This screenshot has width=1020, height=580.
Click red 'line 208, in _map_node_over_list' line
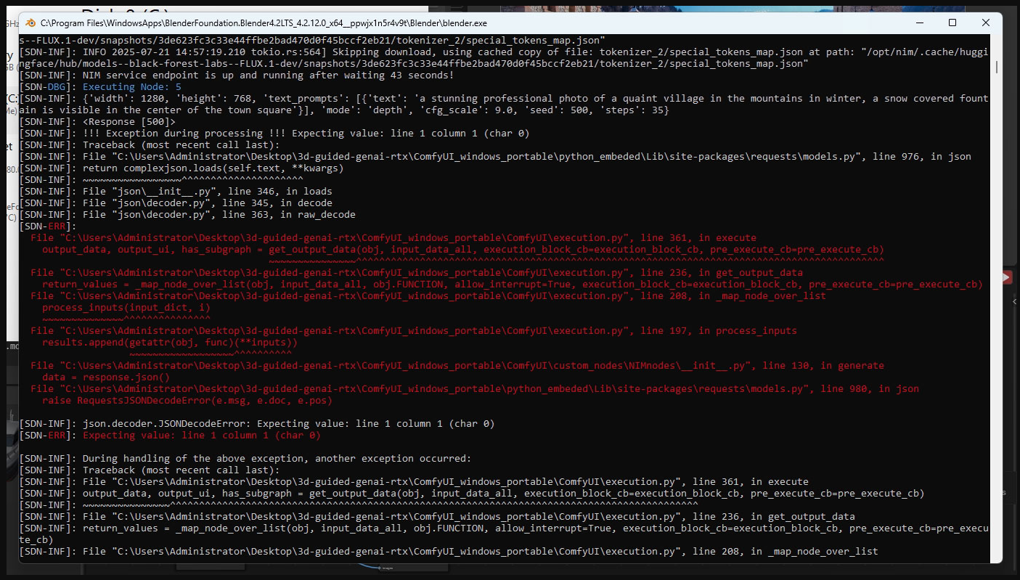428,296
